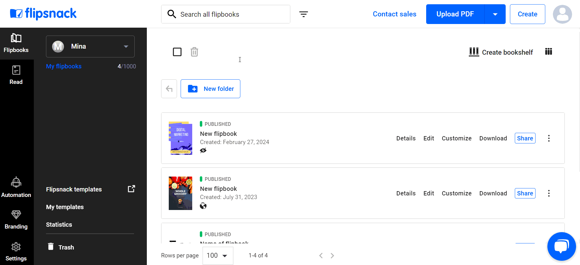Open the user profile avatar
580x265 pixels.
pyautogui.click(x=562, y=14)
